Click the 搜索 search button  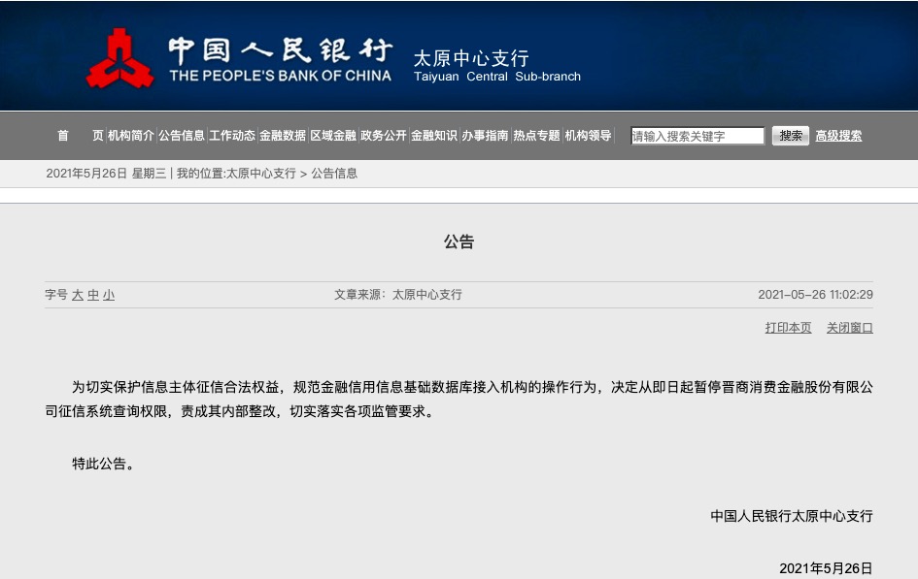point(791,136)
